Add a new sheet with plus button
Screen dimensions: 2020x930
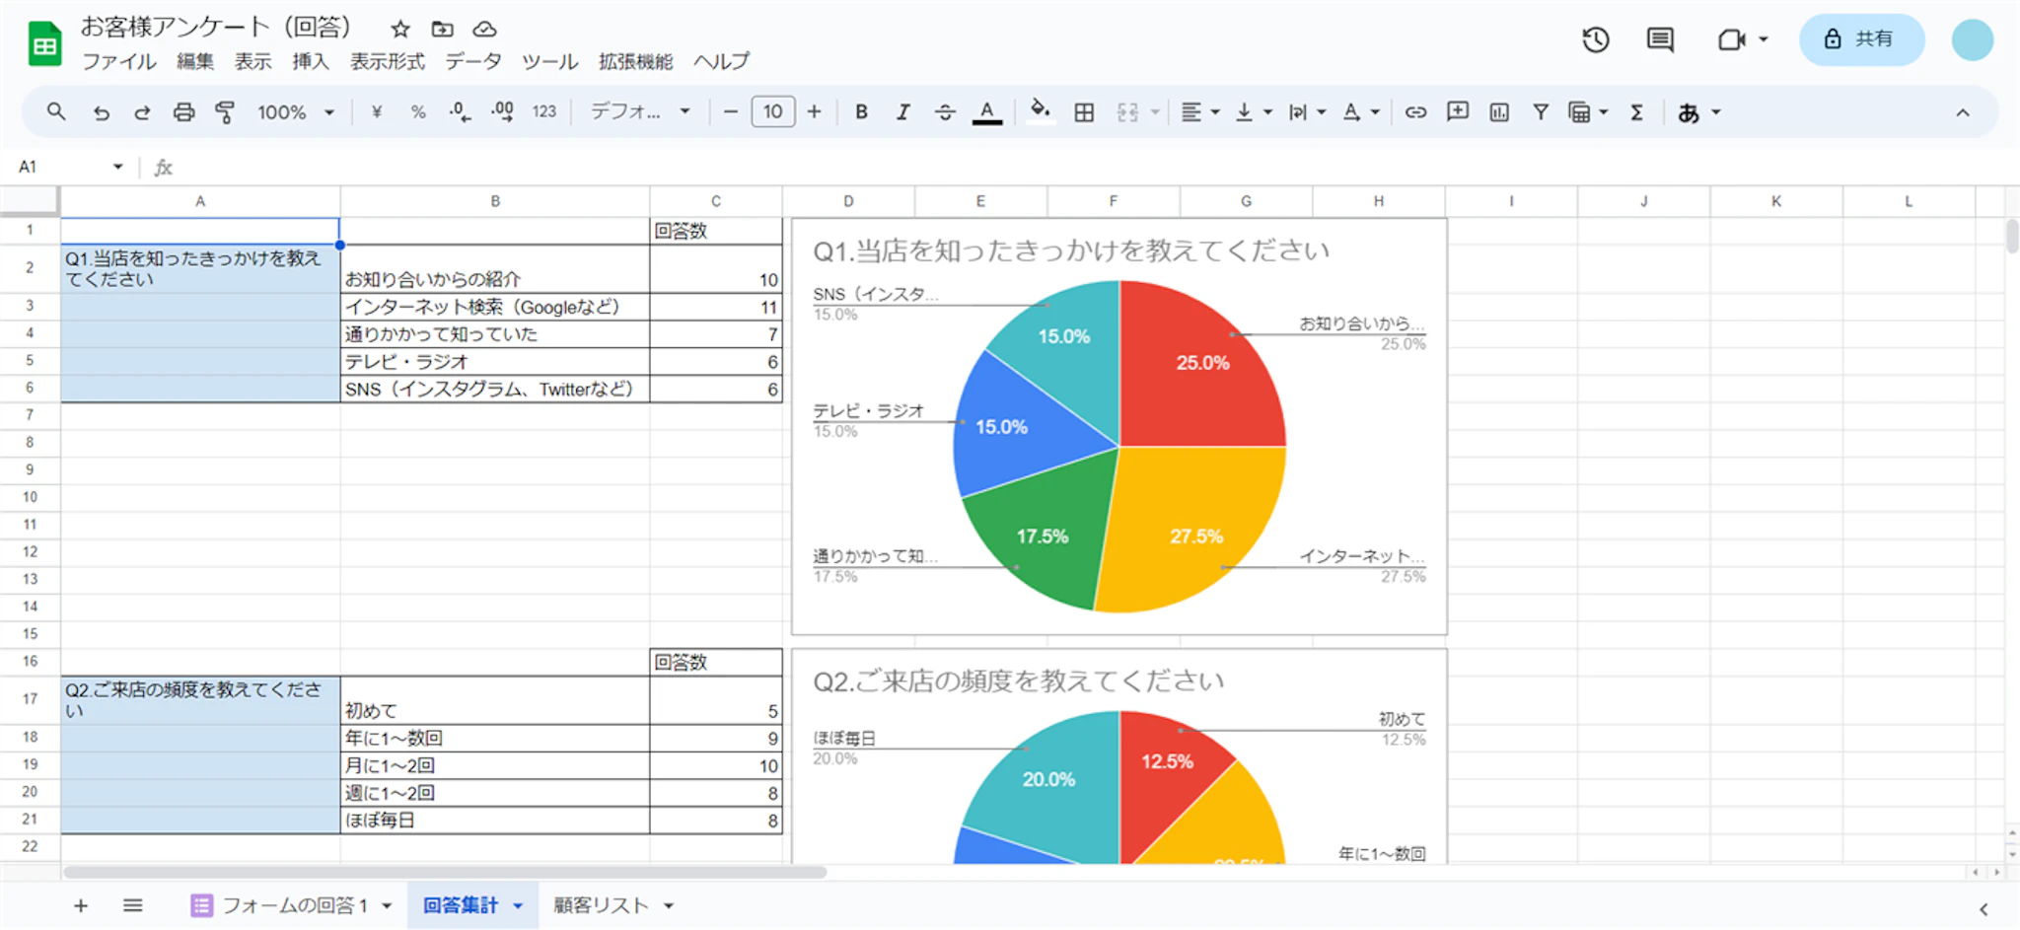coord(81,905)
